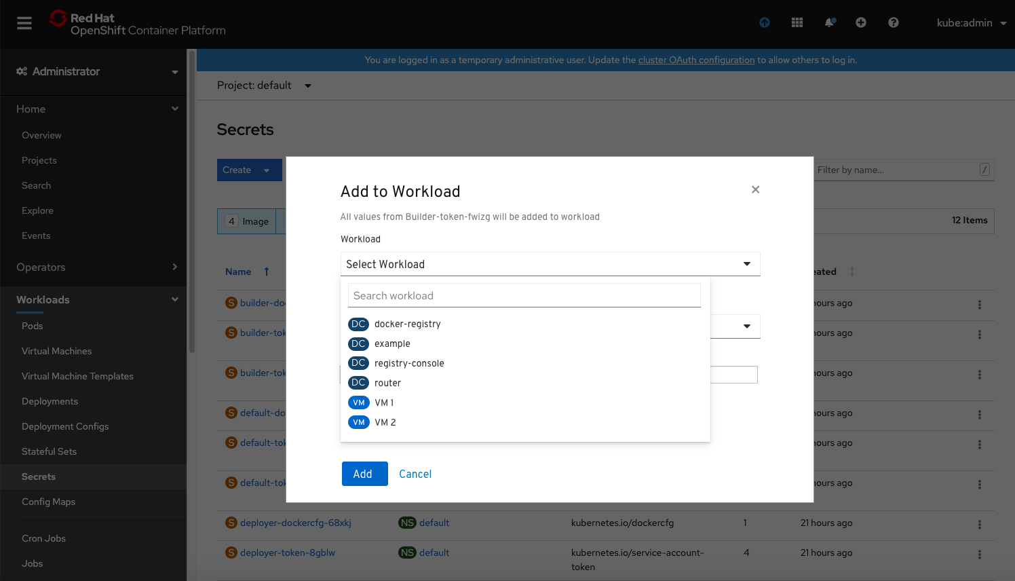Sort by Name ascending arrow
This screenshot has height=581, width=1015.
point(267,271)
